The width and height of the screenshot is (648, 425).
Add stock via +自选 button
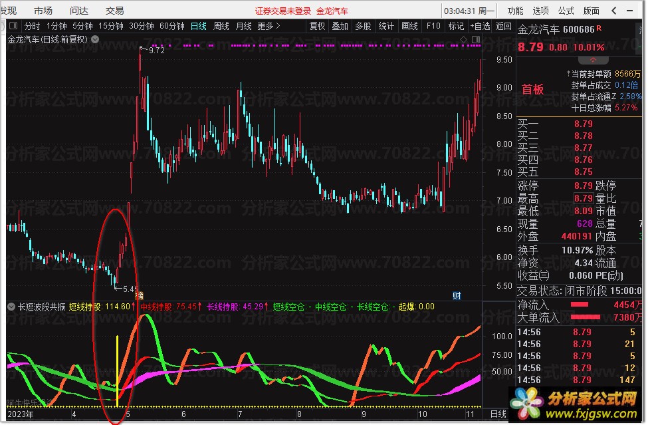click(x=481, y=26)
